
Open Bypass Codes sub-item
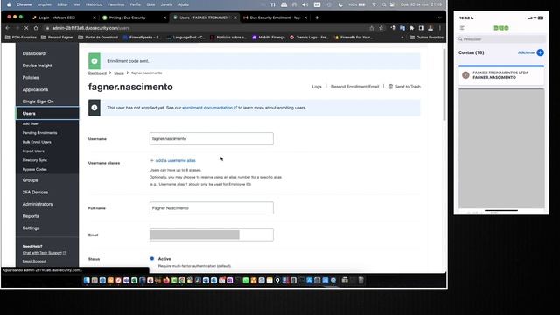click(x=34, y=169)
